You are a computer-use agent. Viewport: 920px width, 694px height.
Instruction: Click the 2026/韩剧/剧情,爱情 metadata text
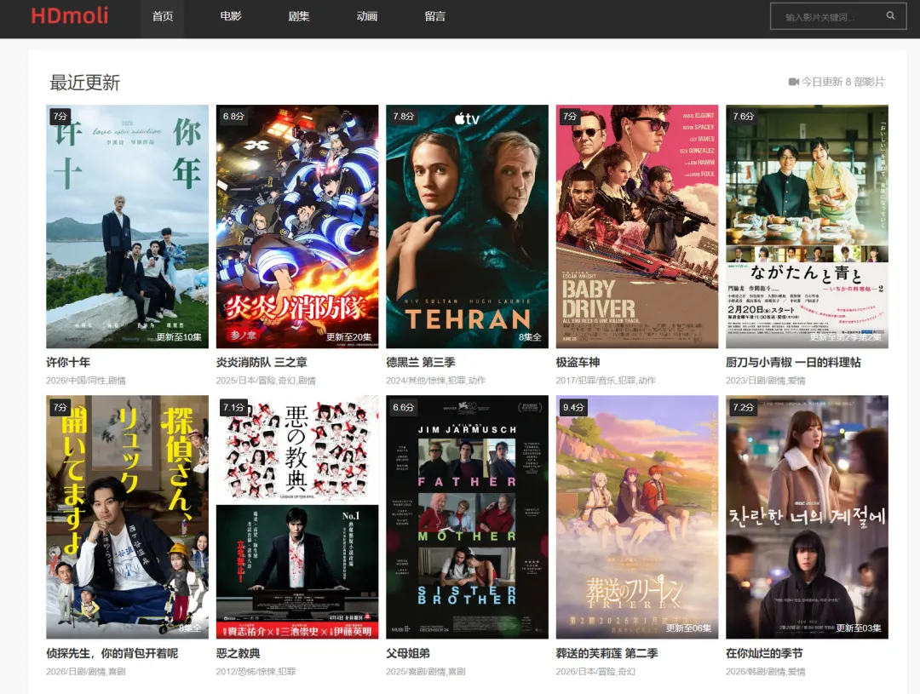[x=766, y=672]
